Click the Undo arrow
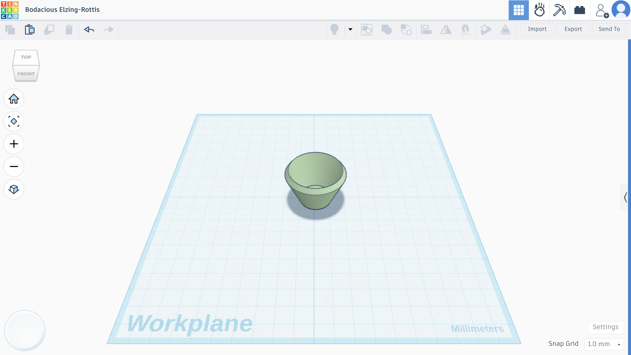 point(89,30)
